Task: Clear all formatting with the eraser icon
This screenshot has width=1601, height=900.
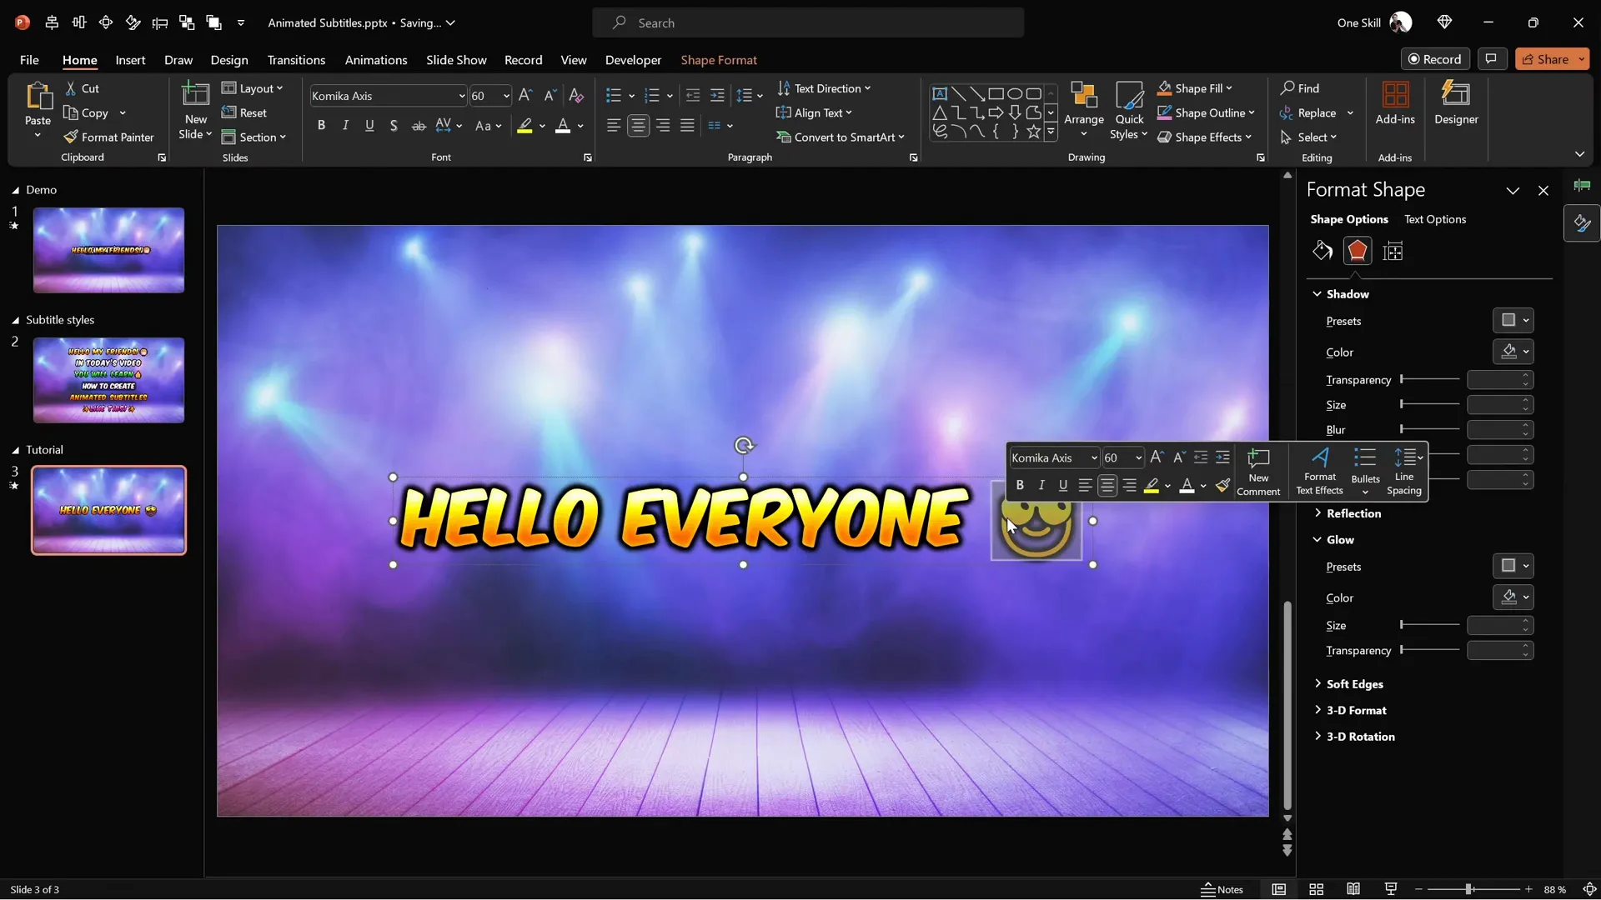Action: (576, 96)
